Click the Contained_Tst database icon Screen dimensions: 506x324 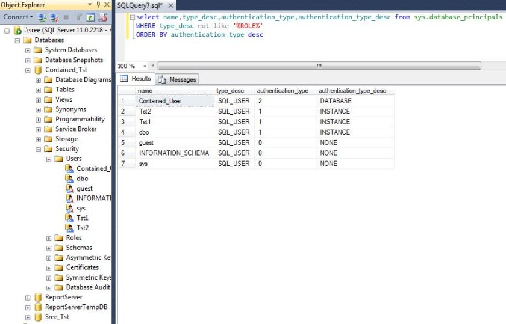tap(38, 70)
